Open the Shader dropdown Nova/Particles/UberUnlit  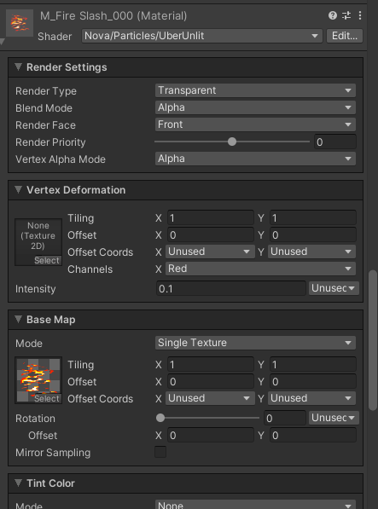[202, 36]
